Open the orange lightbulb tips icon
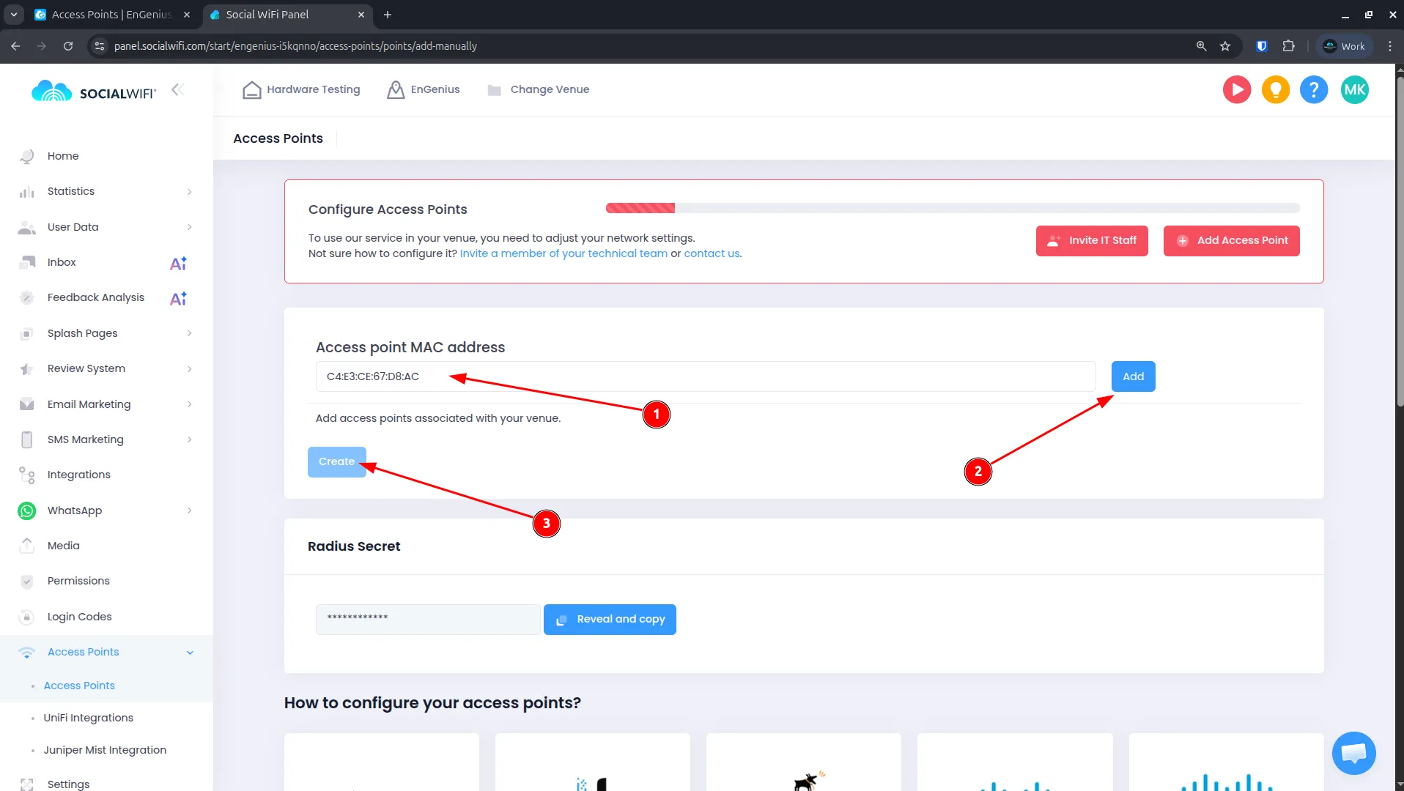Viewport: 1404px width, 791px height. 1275,90
